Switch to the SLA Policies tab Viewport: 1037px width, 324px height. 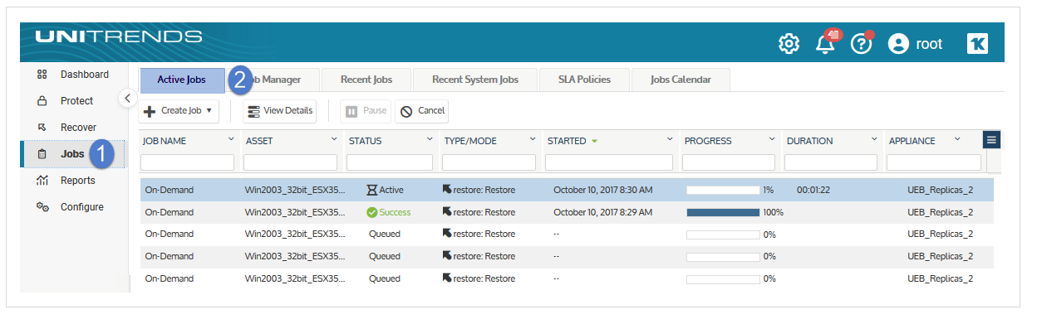click(x=585, y=80)
